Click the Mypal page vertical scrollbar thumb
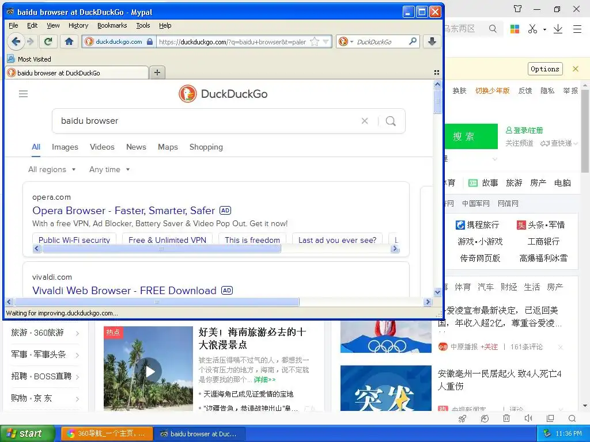This screenshot has width=590, height=442. click(x=437, y=101)
